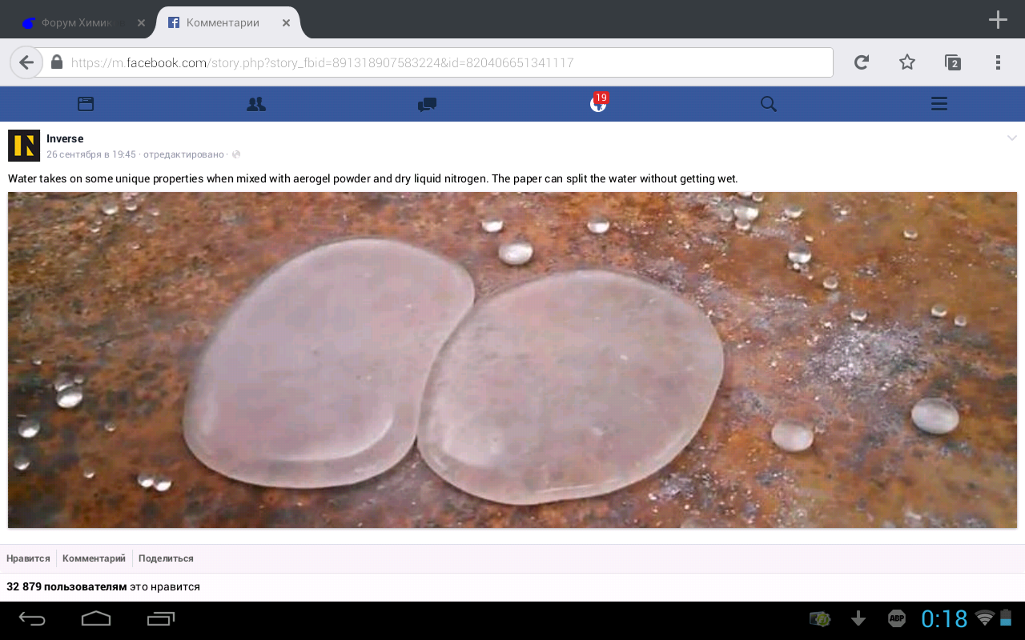Click Поделиться to share post

(x=166, y=558)
